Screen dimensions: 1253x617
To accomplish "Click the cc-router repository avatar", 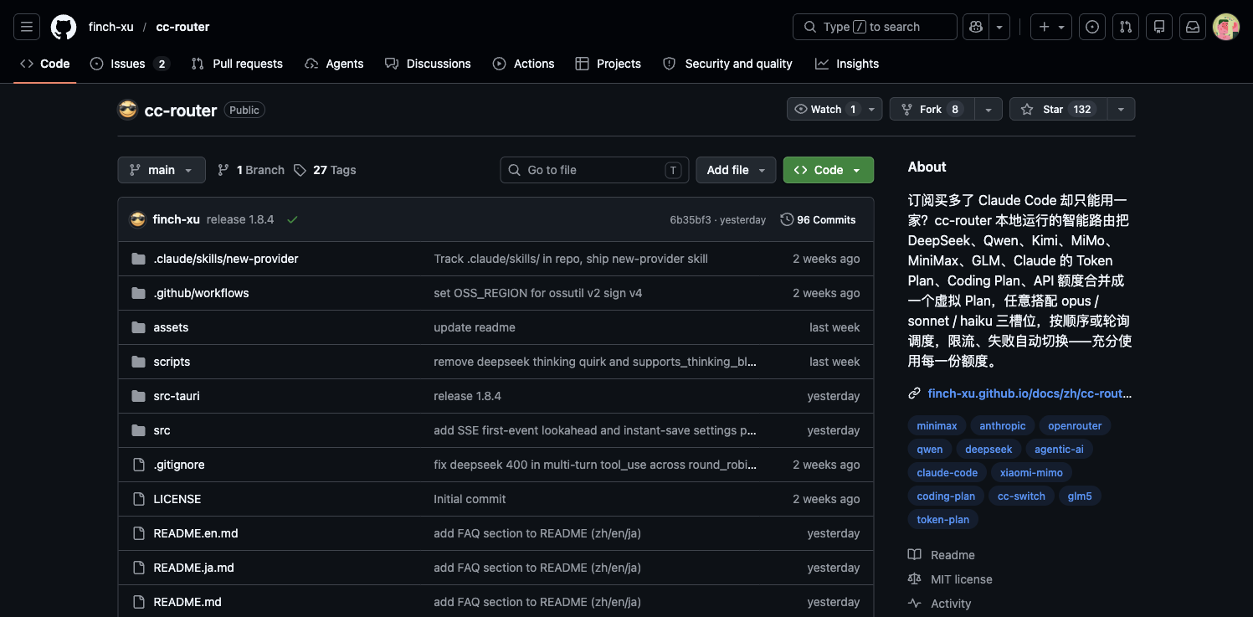I will [x=127, y=110].
